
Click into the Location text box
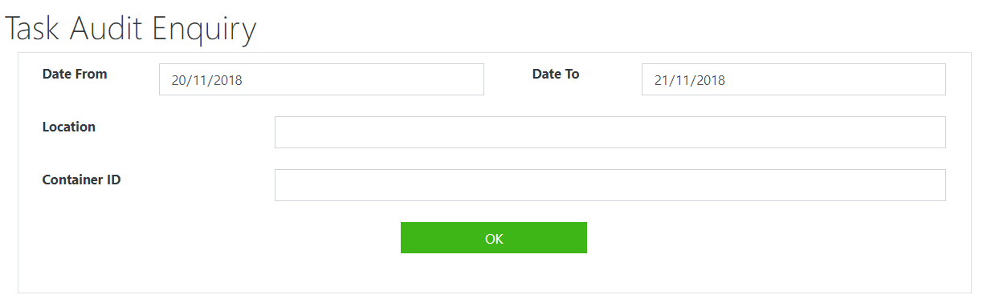click(x=610, y=132)
